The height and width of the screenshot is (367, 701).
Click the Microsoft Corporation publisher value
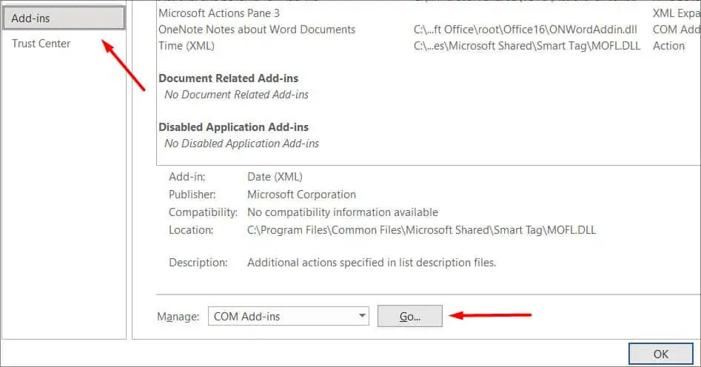coord(302,195)
